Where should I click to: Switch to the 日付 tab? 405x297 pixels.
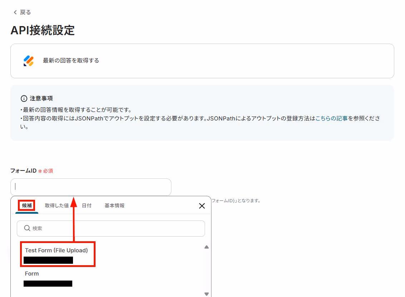tap(87, 206)
